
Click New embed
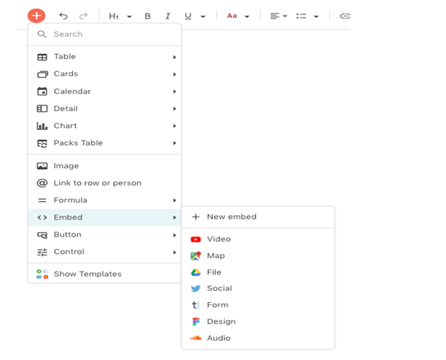[x=258, y=217]
